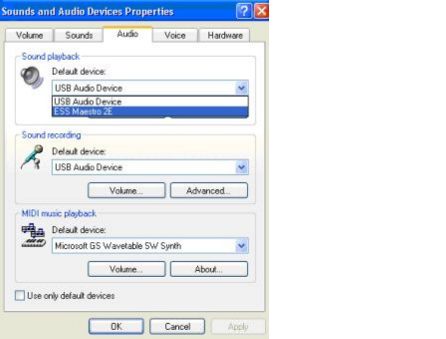Toggle Use only default devices checkbox
This screenshot has width=446, height=339.
[19, 295]
